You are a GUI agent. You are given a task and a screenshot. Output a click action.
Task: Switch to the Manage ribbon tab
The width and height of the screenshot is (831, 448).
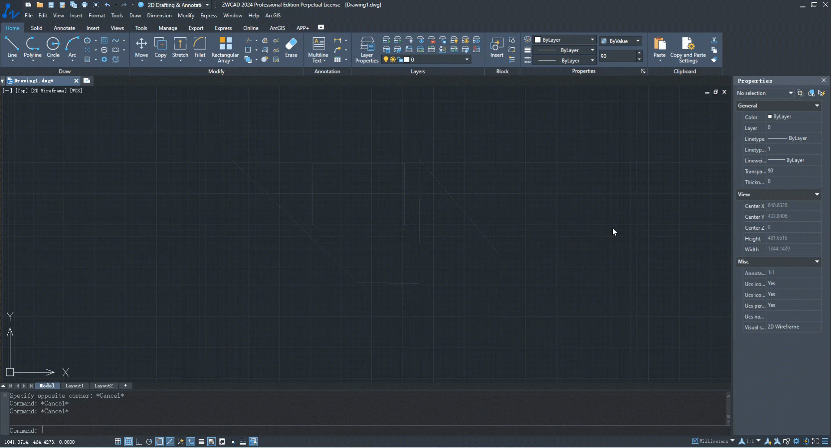point(168,28)
